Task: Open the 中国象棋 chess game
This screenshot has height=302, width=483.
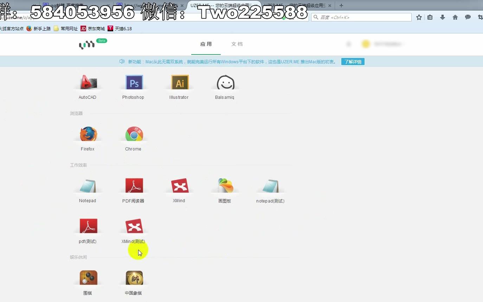Action: click(x=134, y=278)
